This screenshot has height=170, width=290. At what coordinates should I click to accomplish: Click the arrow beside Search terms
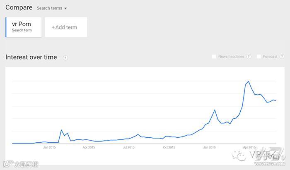click(65, 8)
